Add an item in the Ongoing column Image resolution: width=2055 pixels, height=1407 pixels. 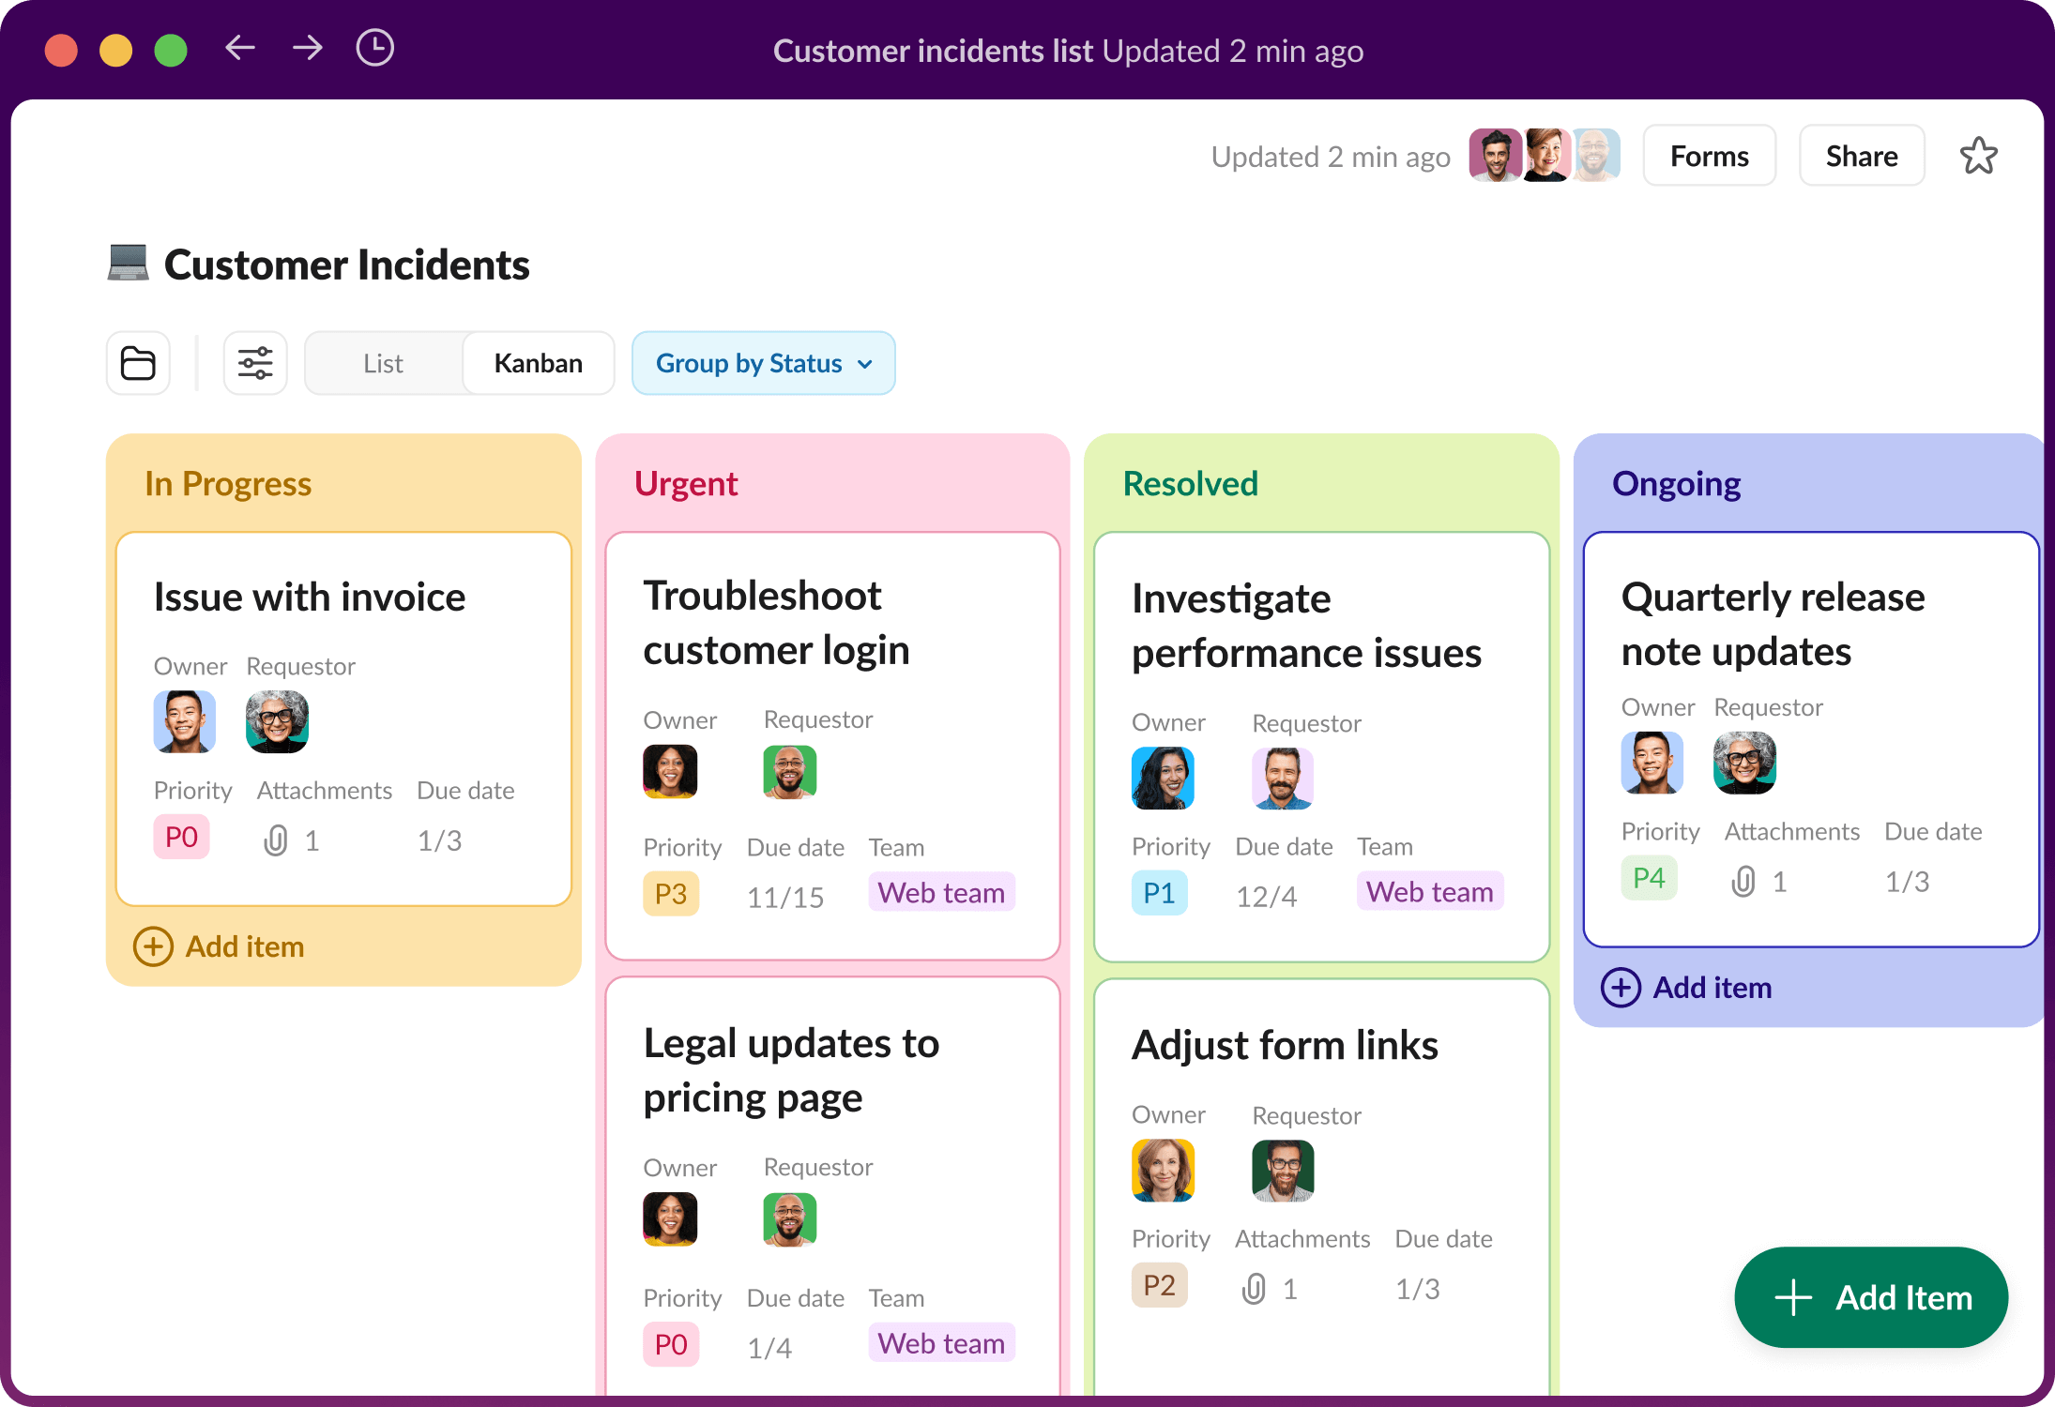[1621, 988]
